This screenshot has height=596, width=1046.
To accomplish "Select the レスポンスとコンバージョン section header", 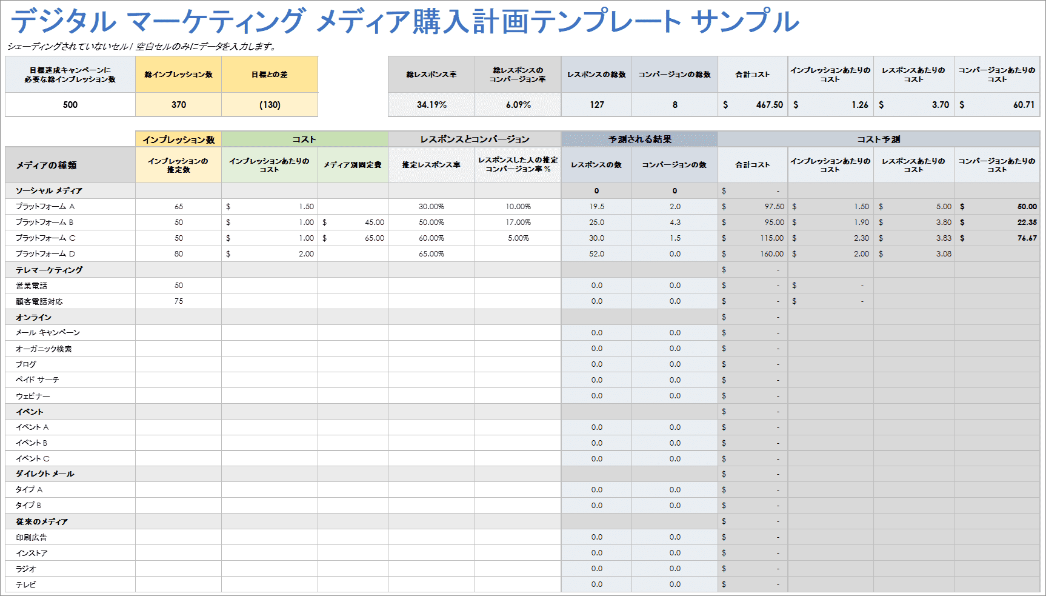I will point(475,139).
